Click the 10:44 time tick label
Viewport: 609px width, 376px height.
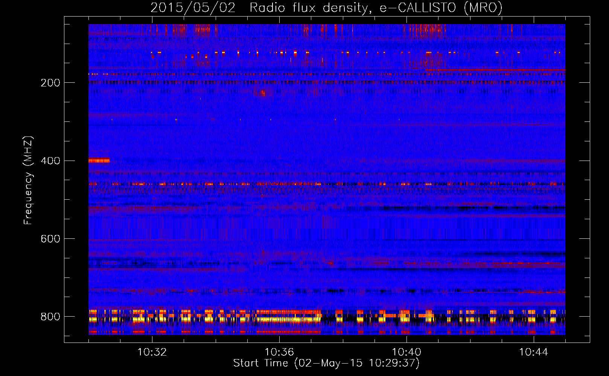534,352
